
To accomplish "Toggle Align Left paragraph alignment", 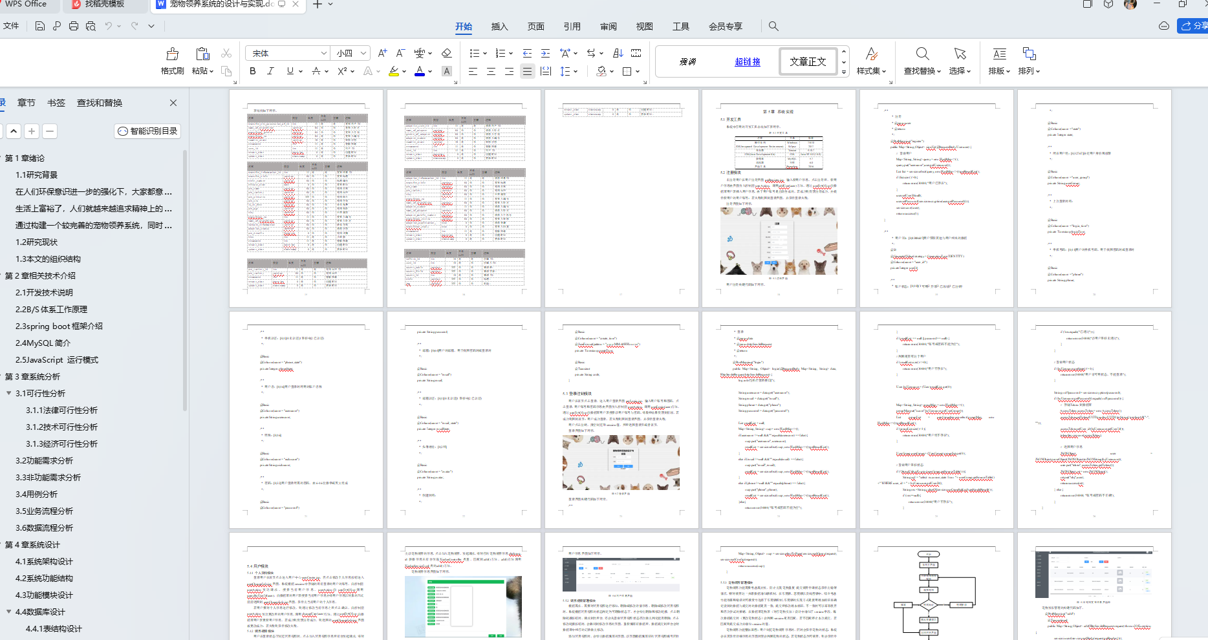I will [473, 71].
